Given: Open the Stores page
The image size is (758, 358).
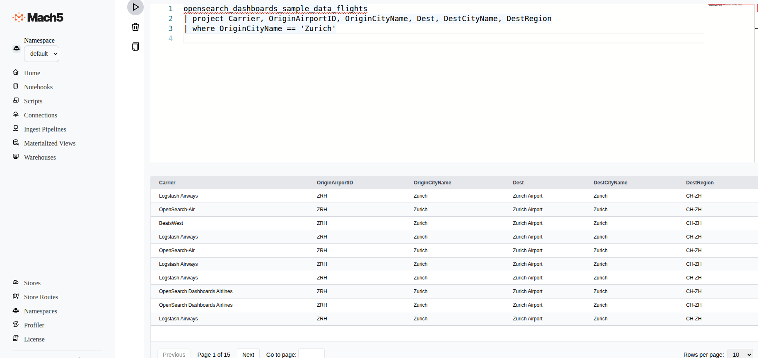Looking at the screenshot, I should click(32, 283).
